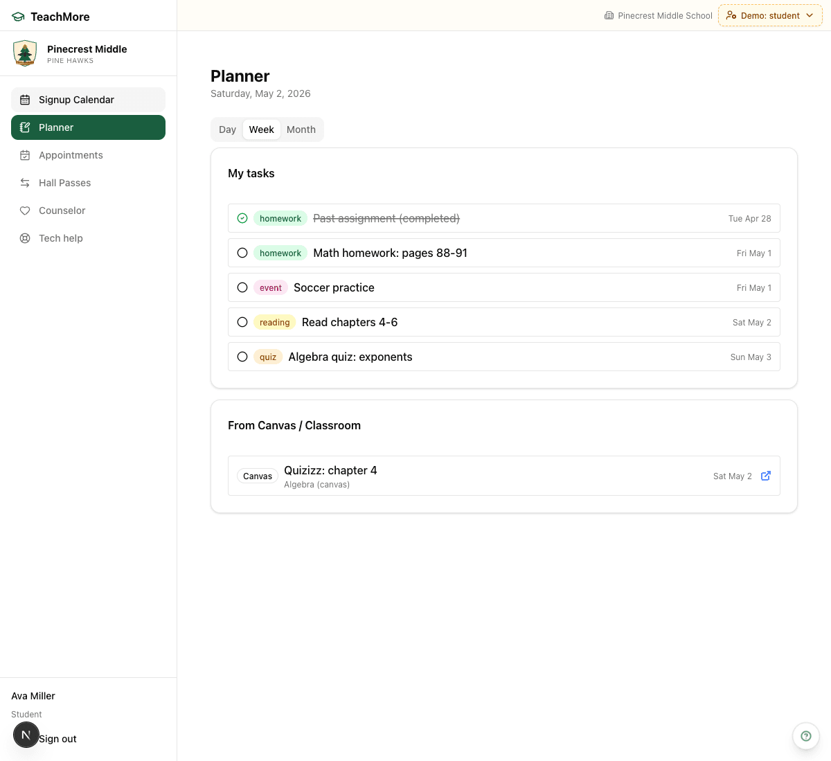The height and width of the screenshot is (761, 831).
Task: Switch planner to Month view
Action: pyautogui.click(x=301, y=129)
